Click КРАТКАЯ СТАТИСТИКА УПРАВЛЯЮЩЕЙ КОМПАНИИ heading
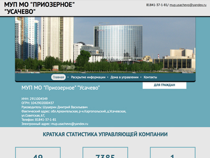The image size is (210, 158). click(x=105, y=134)
